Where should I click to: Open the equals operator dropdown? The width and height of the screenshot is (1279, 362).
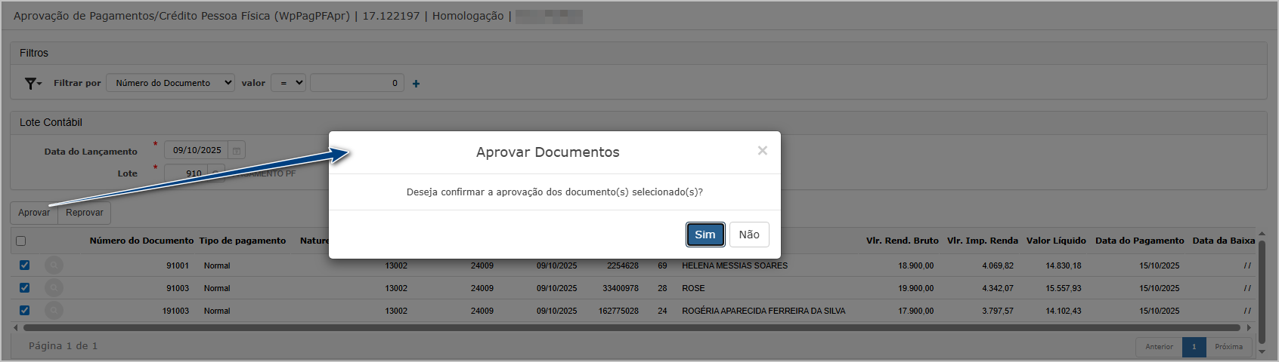(288, 83)
